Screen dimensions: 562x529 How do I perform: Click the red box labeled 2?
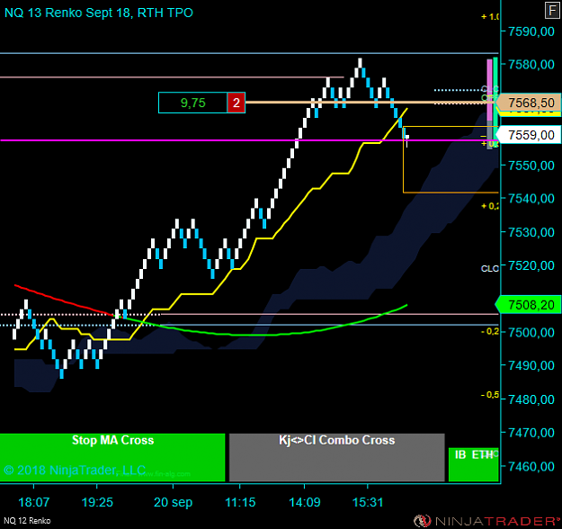point(236,103)
